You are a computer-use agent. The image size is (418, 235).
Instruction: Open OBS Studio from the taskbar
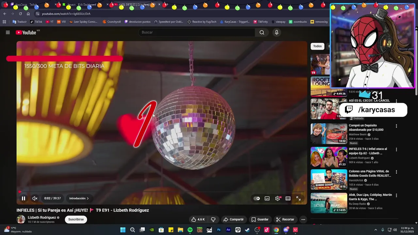pyautogui.click(x=257, y=230)
